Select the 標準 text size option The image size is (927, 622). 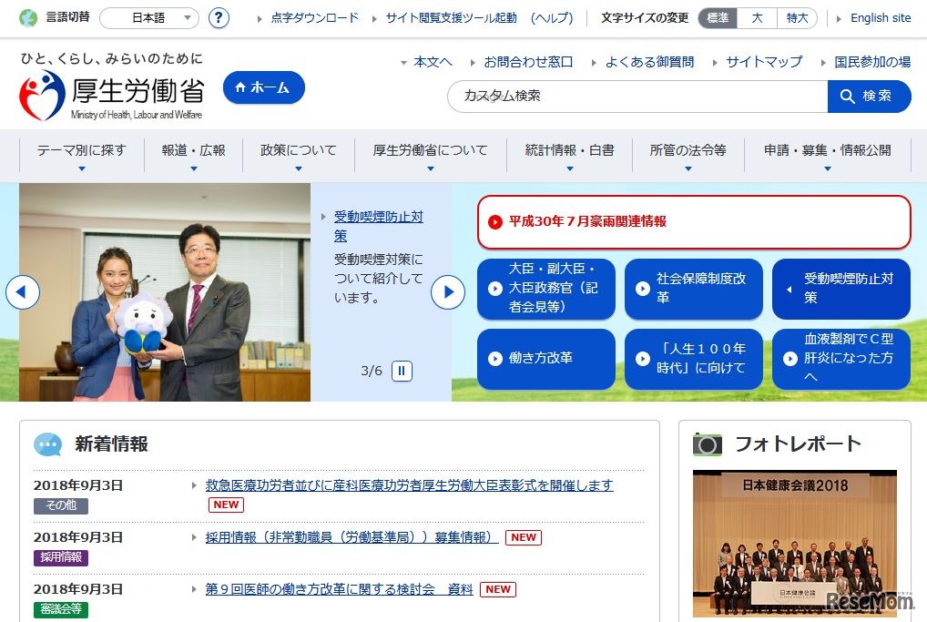pos(717,17)
